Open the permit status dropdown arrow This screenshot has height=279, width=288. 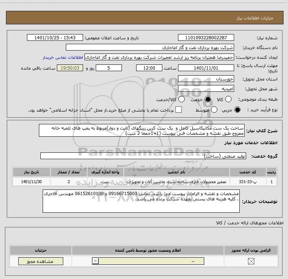click(x=95, y=261)
